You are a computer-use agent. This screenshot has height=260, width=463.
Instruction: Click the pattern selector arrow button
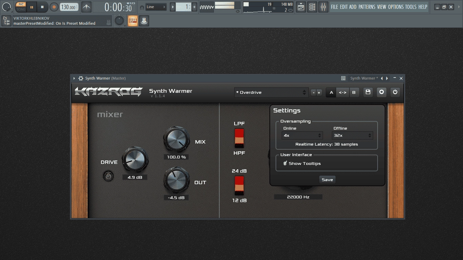click(173, 7)
